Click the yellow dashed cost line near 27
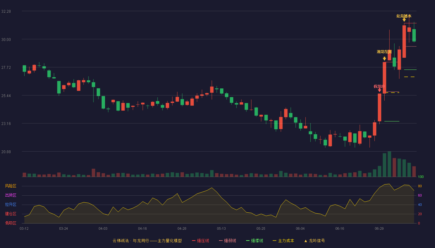 [x=409, y=77]
